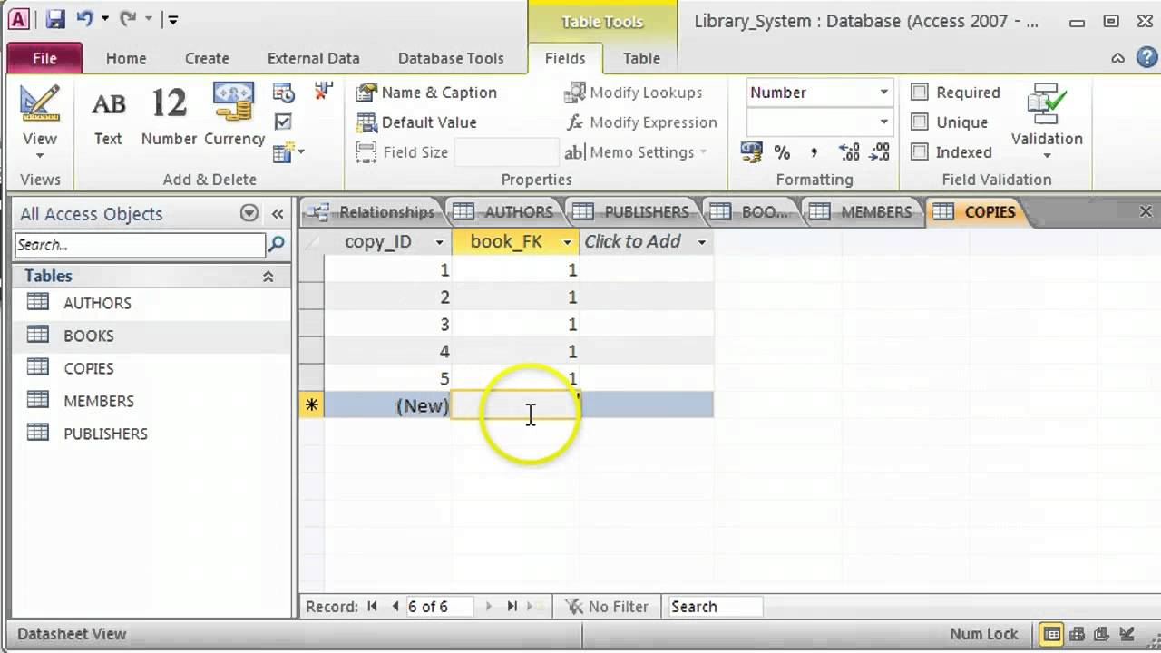
Task: Open the File tab
Action: tap(44, 58)
